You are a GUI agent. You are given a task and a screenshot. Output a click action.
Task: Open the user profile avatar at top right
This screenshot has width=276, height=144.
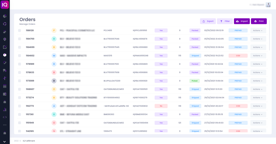tap(268, 5)
